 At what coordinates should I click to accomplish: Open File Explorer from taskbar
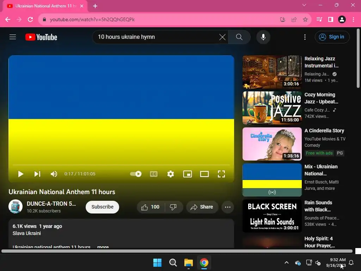point(189,263)
